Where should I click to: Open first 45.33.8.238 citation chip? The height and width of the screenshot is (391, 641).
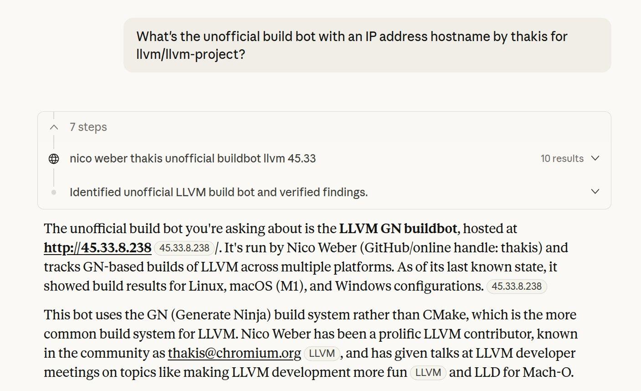184,248
